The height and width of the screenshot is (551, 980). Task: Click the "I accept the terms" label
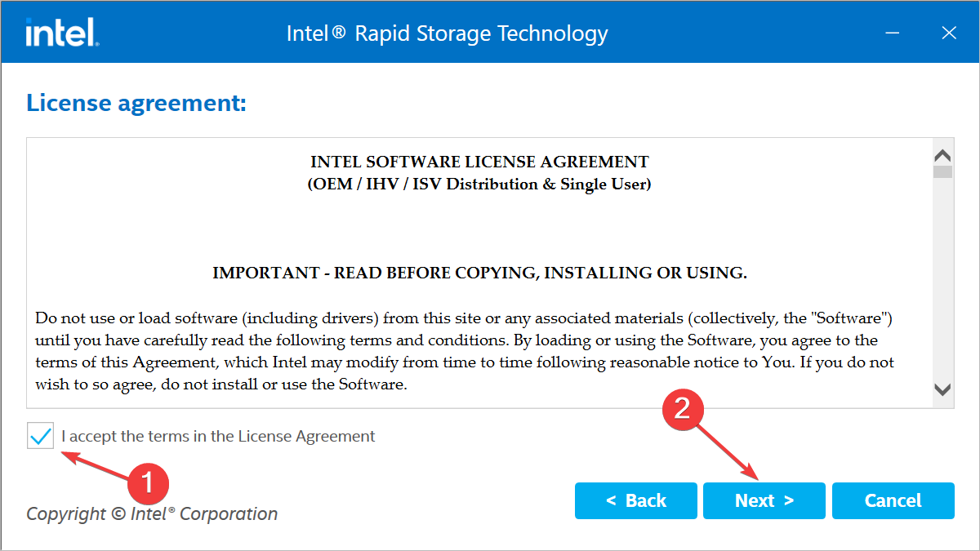click(218, 436)
